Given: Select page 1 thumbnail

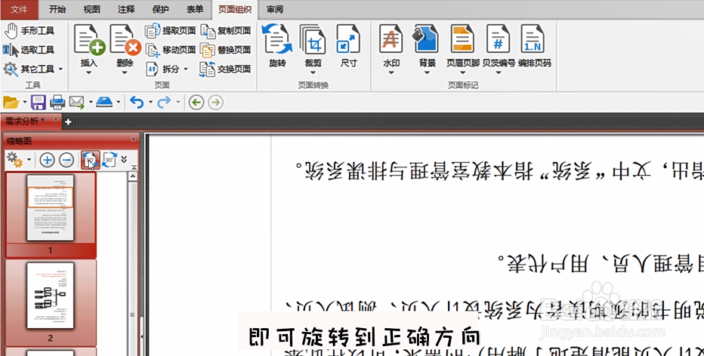Looking at the screenshot, I should (x=51, y=208).
